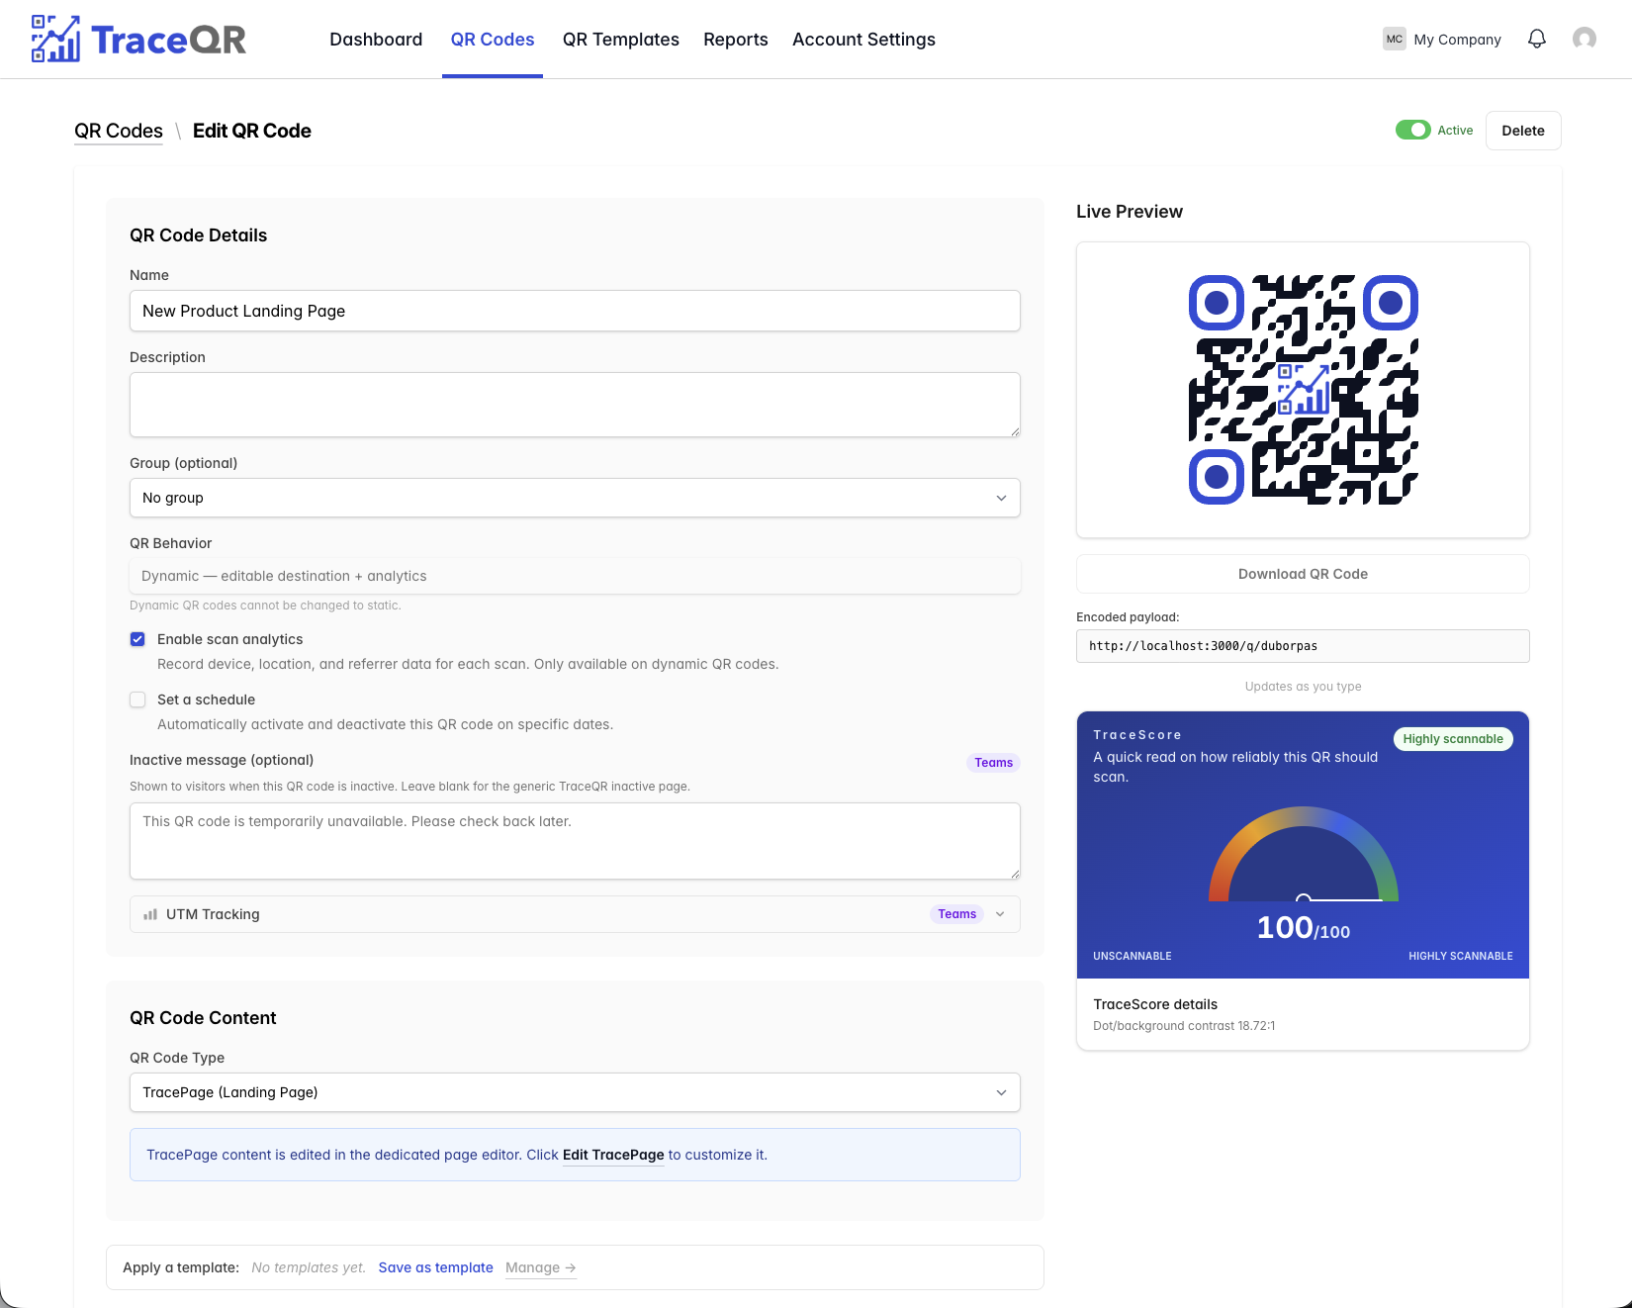This screenshot has height=1308, width=1632.
Task: Focus the Description text area
Action: [x=575, y=405]
